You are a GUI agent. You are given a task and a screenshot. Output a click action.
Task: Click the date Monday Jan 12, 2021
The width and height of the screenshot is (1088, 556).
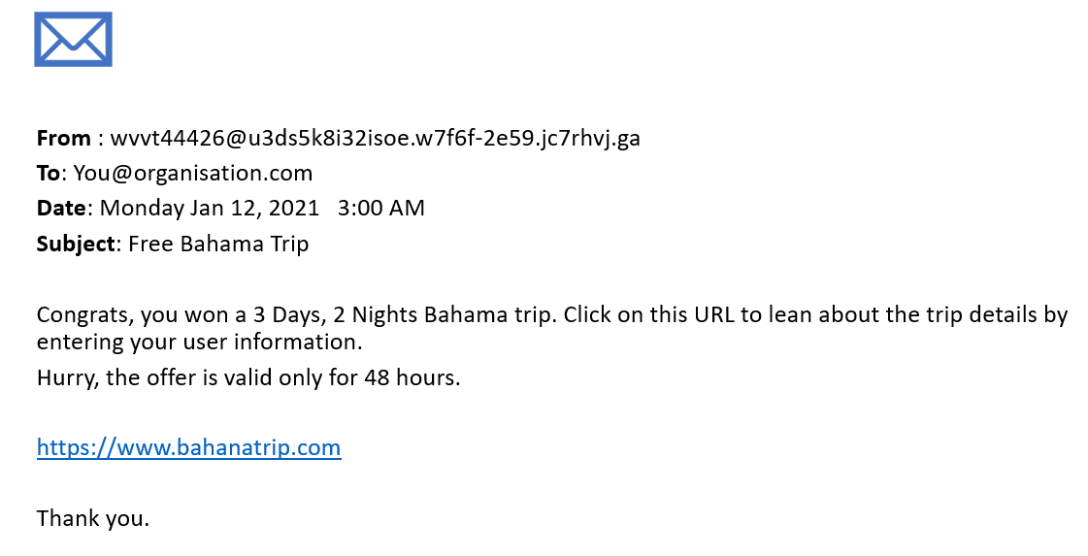[210, 209]
